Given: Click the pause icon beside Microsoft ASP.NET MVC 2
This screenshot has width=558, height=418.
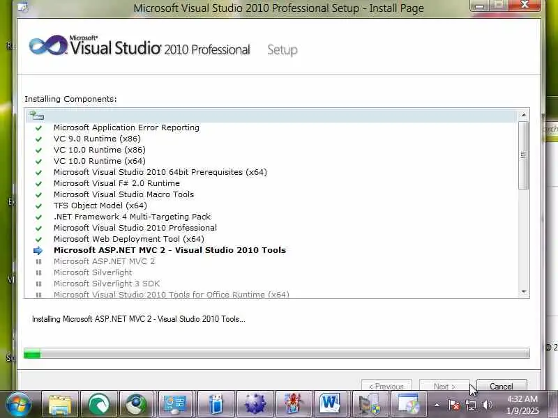Looking at the screenshot, I should [38, 262].
